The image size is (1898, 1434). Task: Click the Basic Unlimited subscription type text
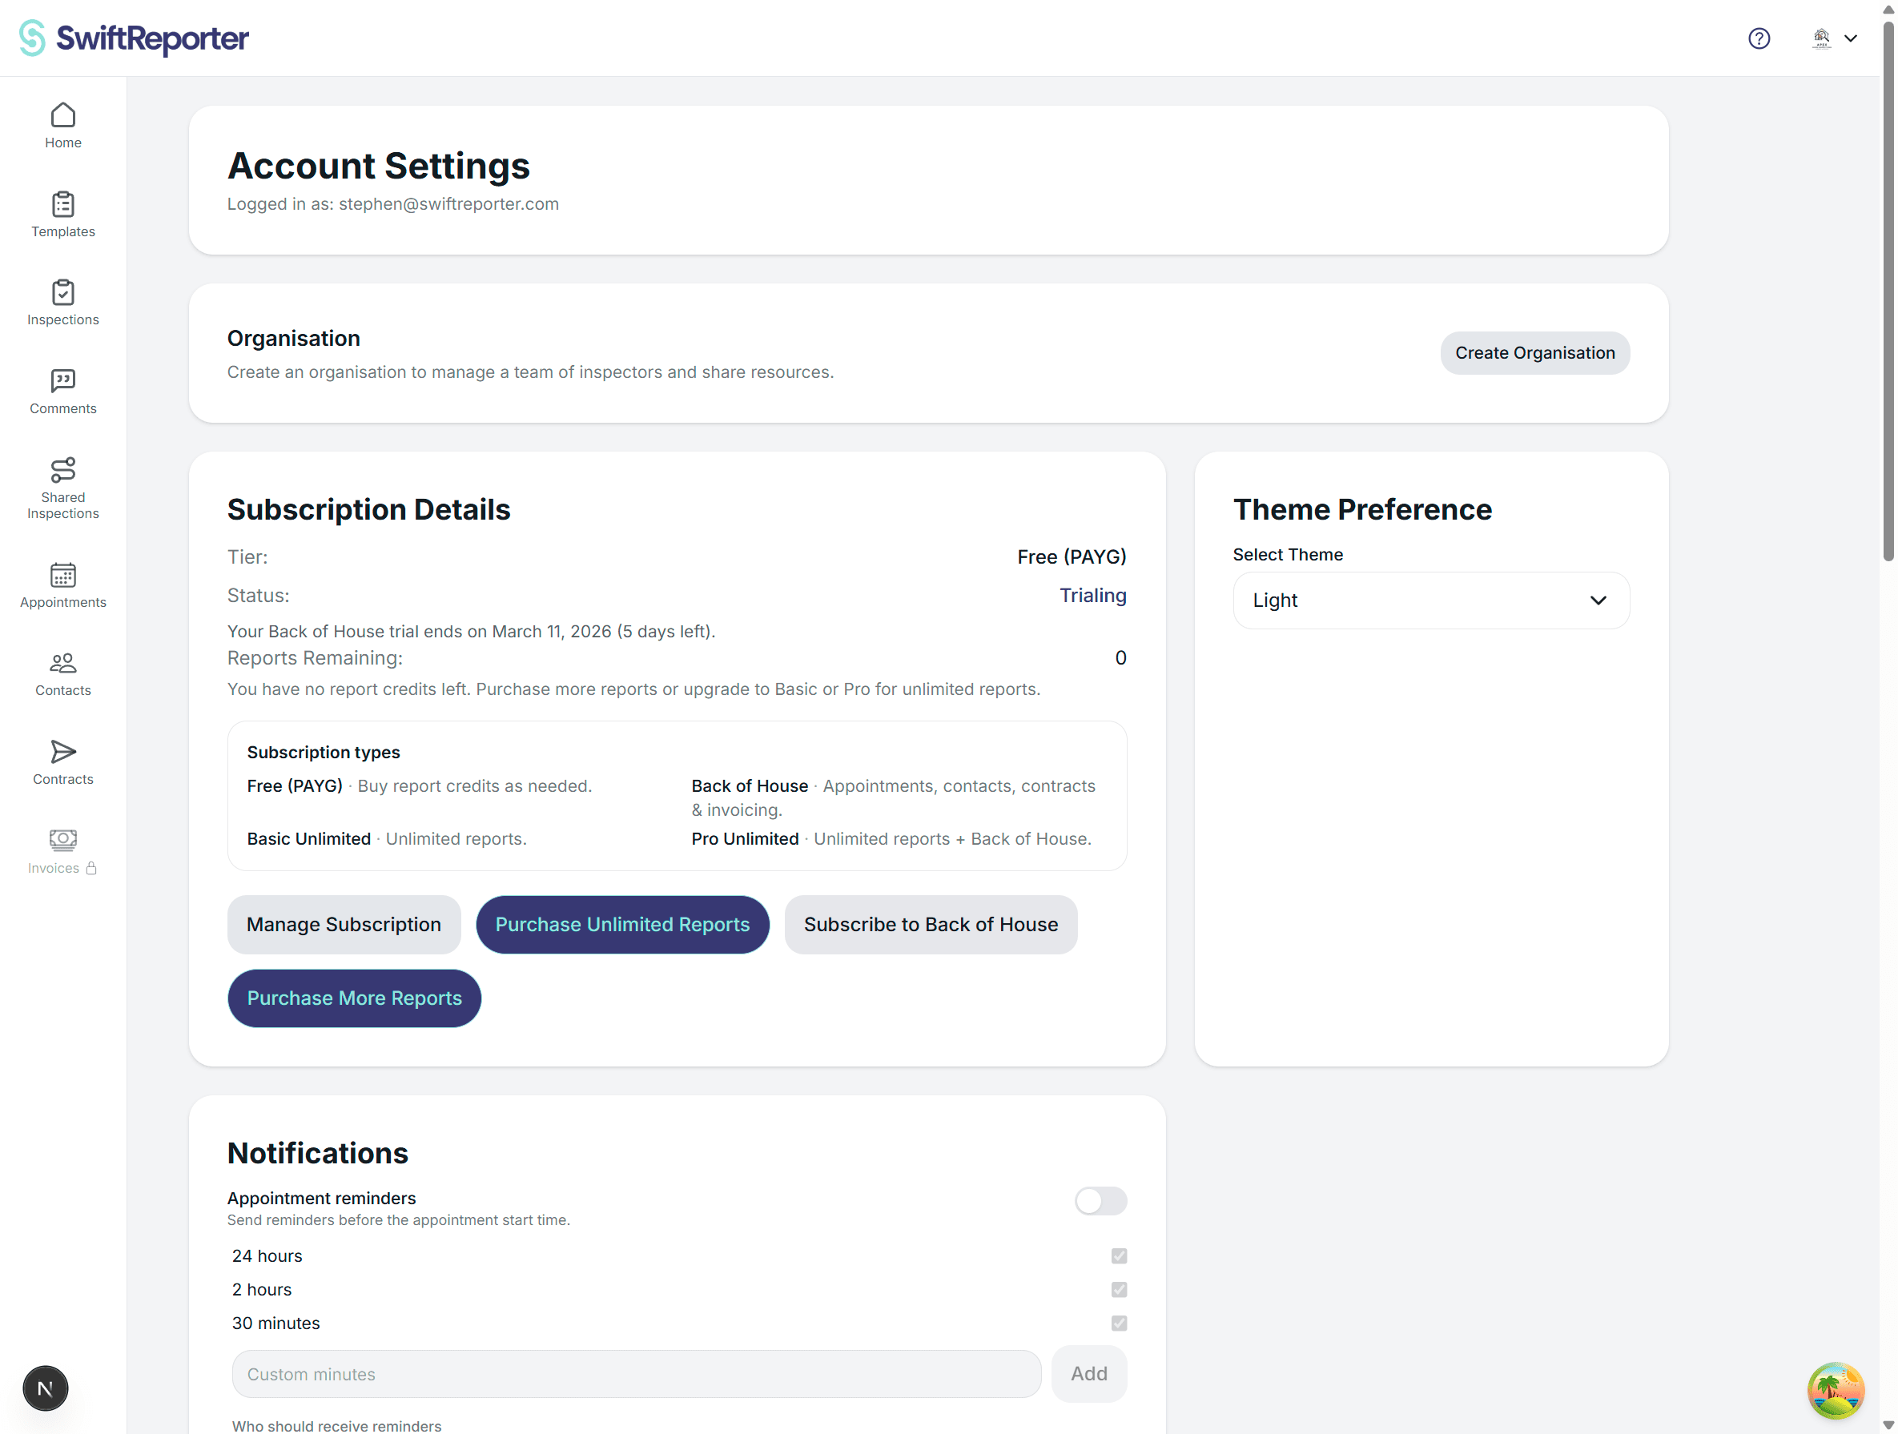309,839
